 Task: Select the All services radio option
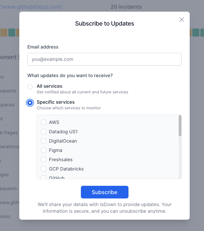click(30, 87)
